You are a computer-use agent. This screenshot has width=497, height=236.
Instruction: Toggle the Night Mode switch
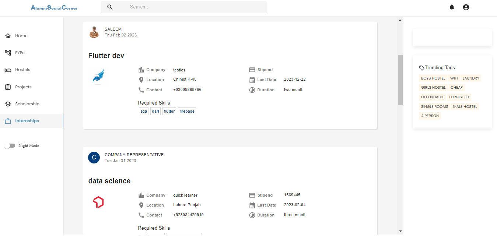10,146
